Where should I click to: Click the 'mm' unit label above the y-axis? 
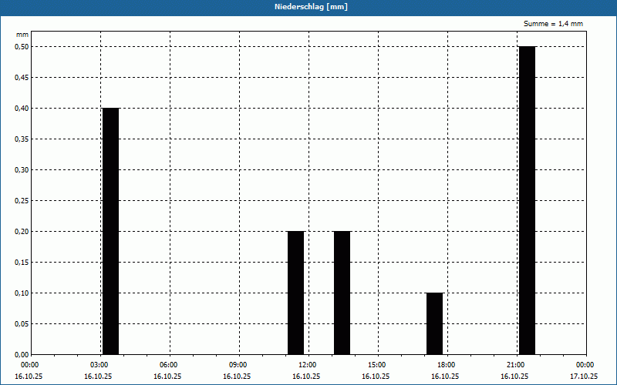[22, 35]
